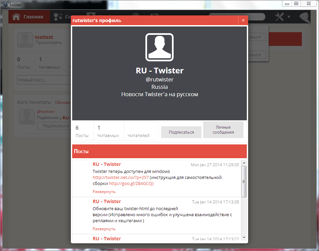The width and height of the screenshot is (319, 251).
Task: Click the twister app icon in title bar
Action: pyautogui.click(x=5, y=5)
